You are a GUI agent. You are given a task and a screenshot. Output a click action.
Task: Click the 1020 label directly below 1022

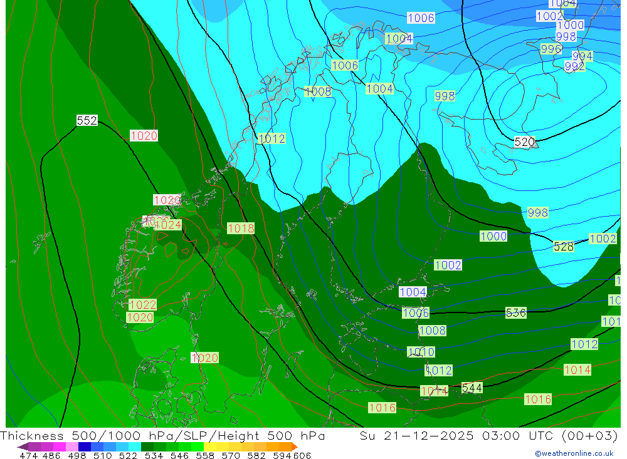pyautogui.click(x=140, y=317)
